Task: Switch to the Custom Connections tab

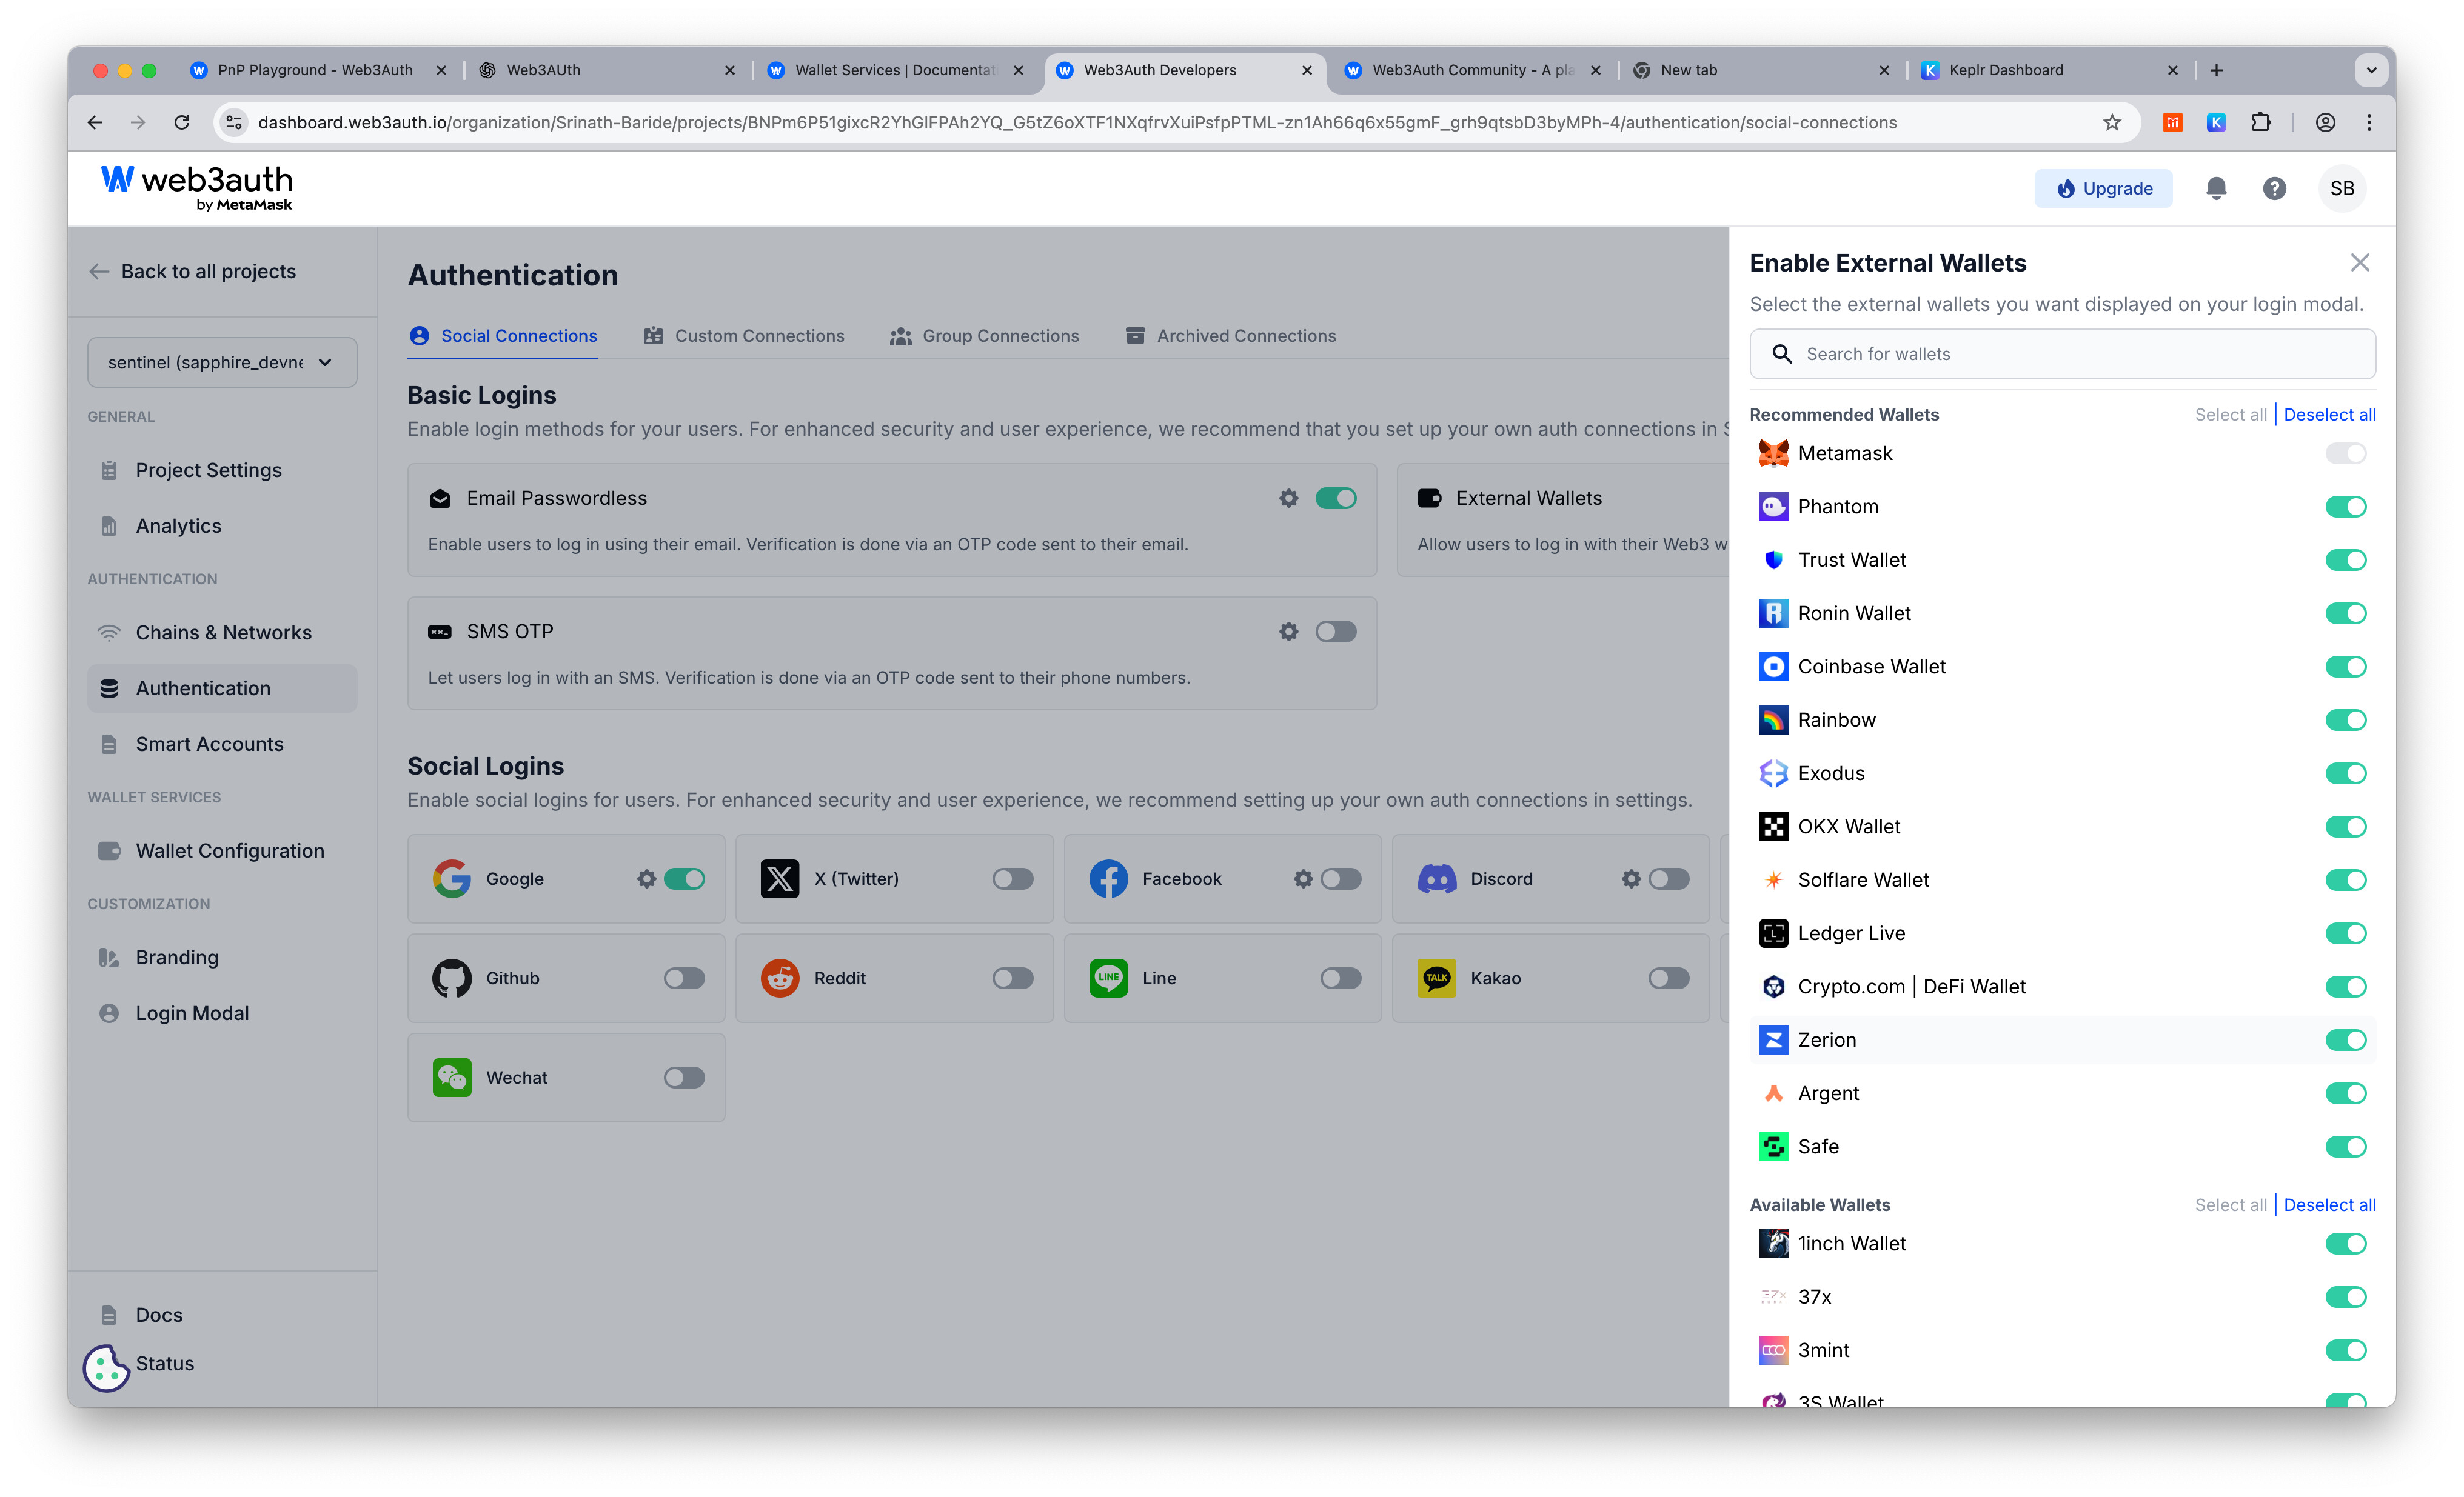Action: tap(743, 336)
